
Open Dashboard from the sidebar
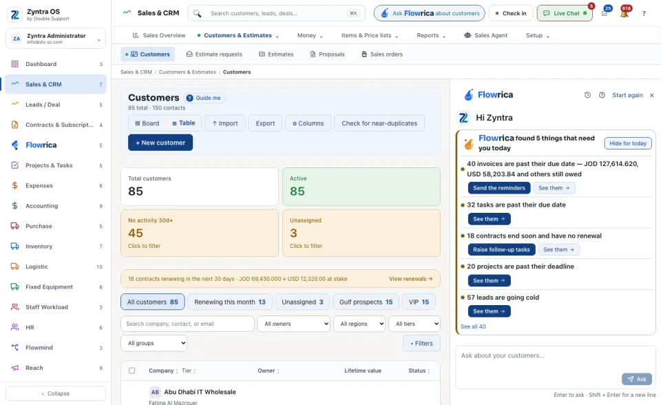[x=55, y=64]
